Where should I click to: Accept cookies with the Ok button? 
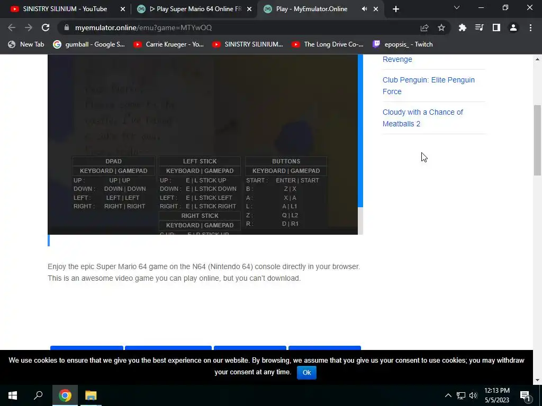306,373
